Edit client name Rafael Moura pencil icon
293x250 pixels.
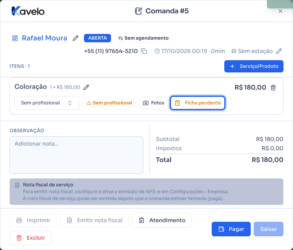(76, 38)
